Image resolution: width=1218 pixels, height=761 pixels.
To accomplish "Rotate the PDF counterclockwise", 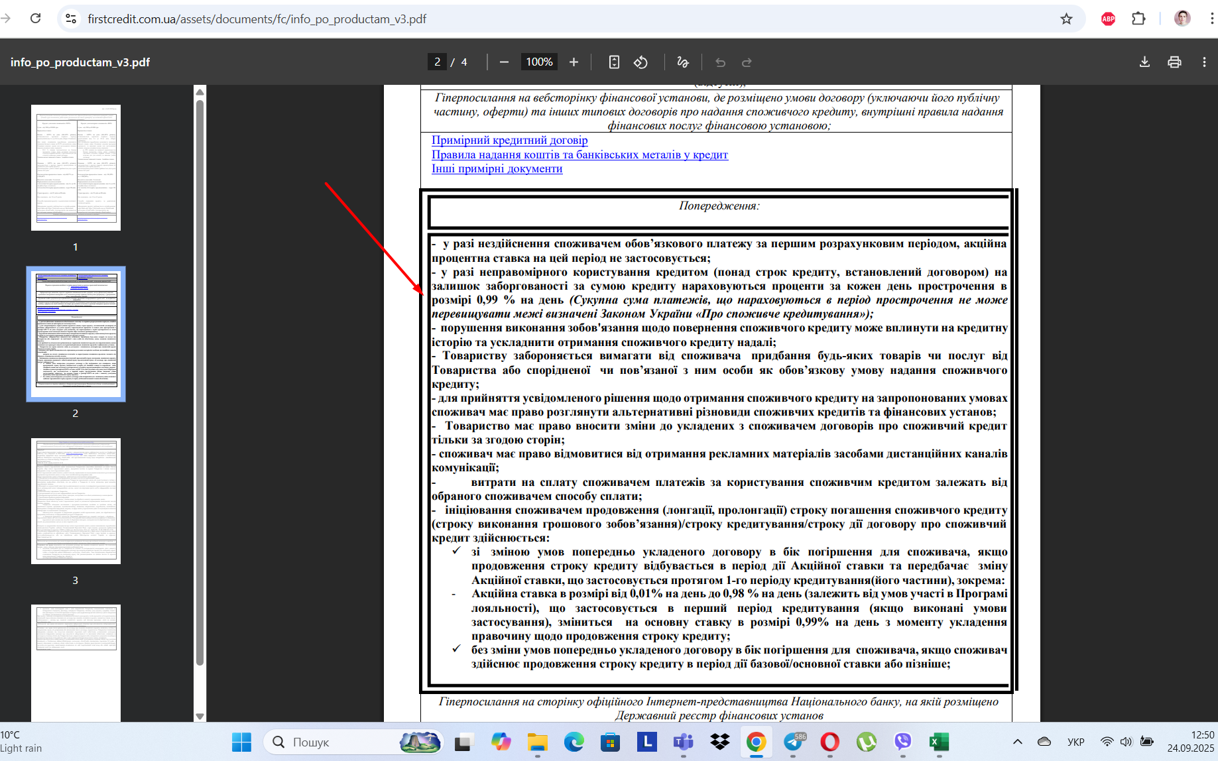I will click(x=640, y=62).
